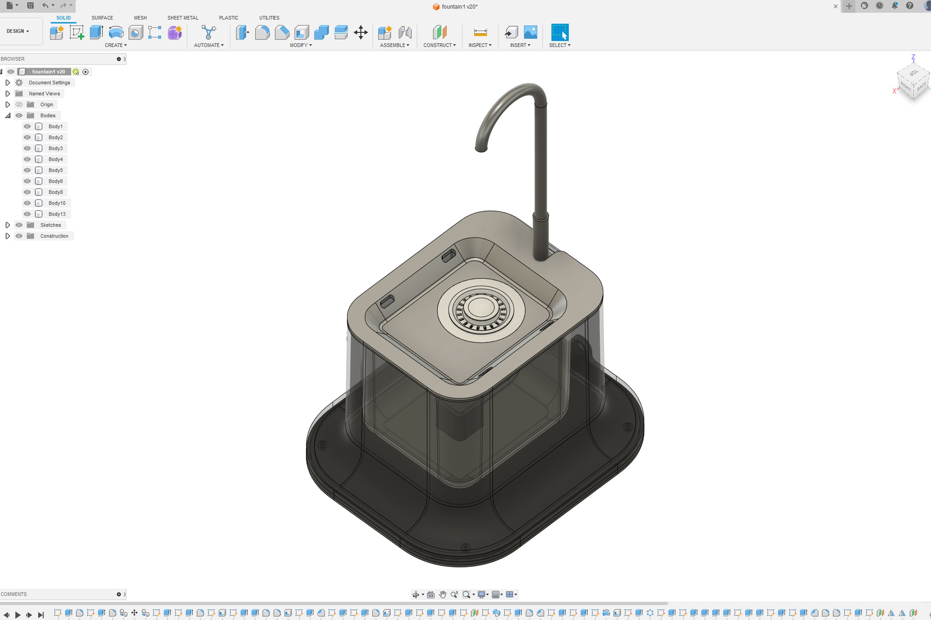Open Job Status clock icon
Viewport: 931px width, 620px height.
coord(880,6)
